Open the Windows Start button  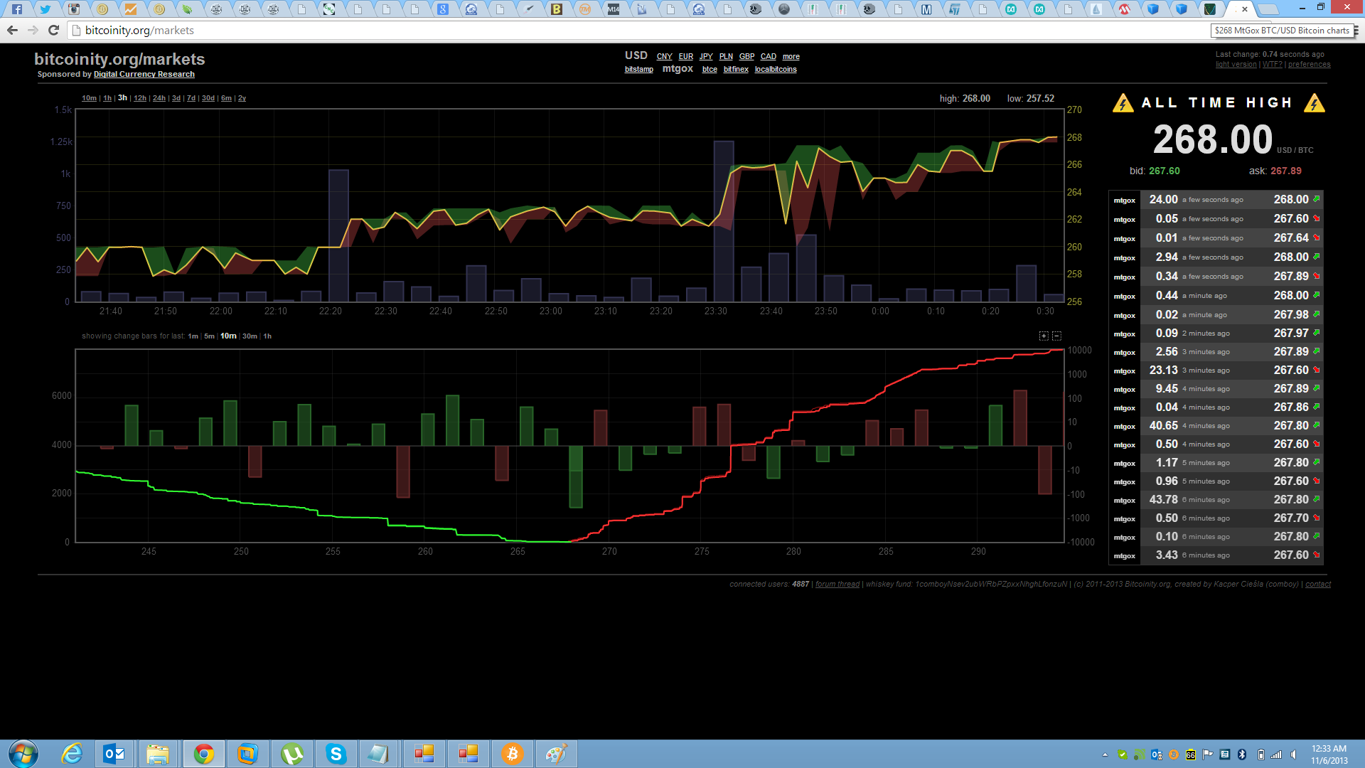[23, 754]
